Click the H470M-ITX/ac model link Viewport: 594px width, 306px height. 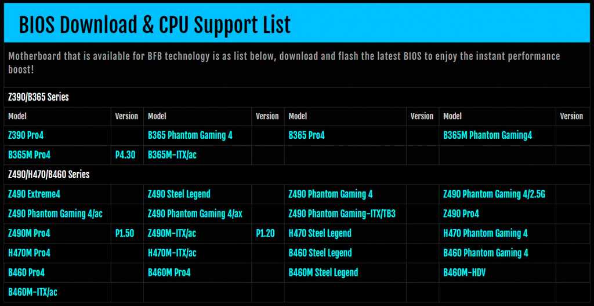(172, 253)
